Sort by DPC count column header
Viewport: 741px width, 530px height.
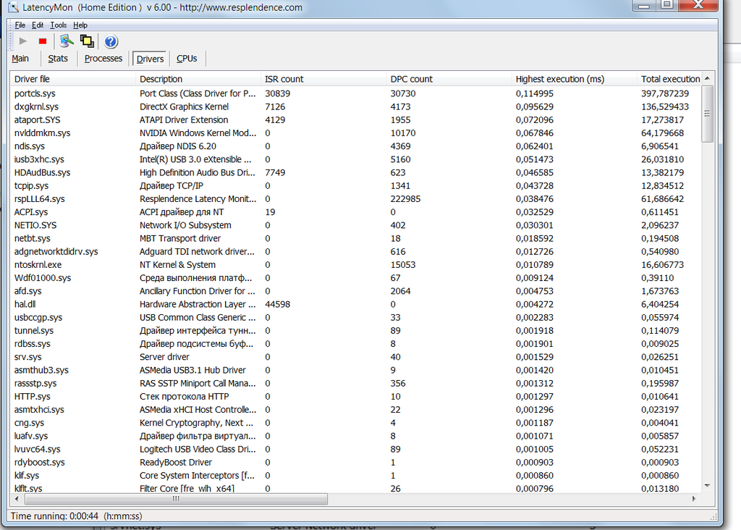(449, 79)
